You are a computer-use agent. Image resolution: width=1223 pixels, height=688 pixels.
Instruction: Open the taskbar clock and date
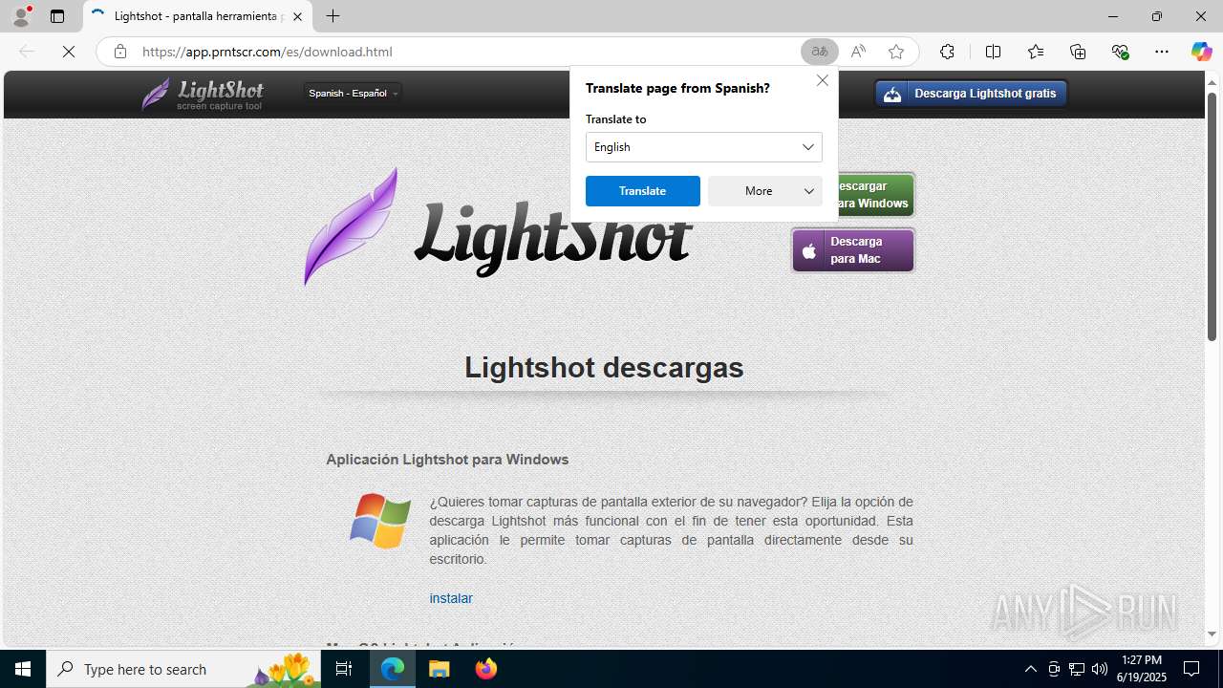click(1142, 669)
